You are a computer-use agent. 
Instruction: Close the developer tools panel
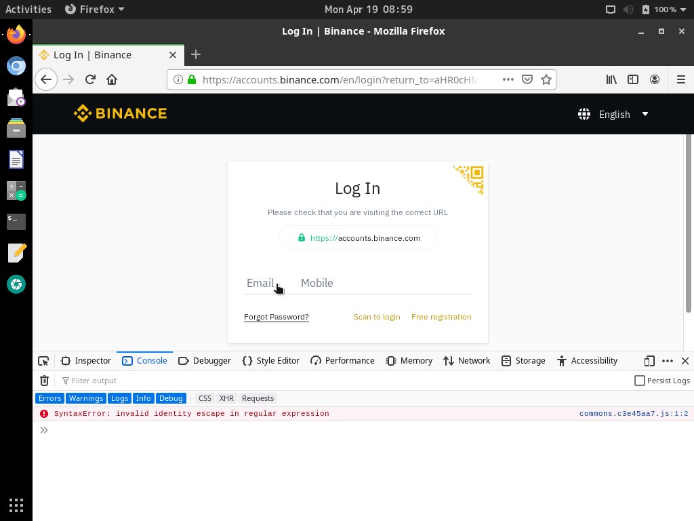click(x=685, y=361)
